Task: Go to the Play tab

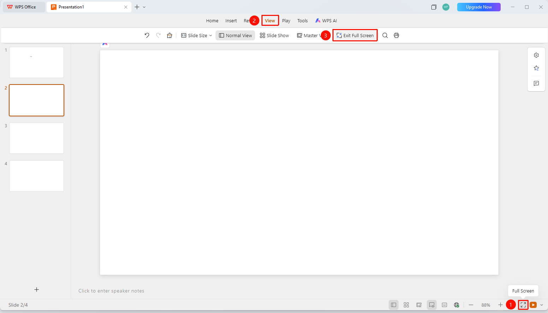Action: 286,21
